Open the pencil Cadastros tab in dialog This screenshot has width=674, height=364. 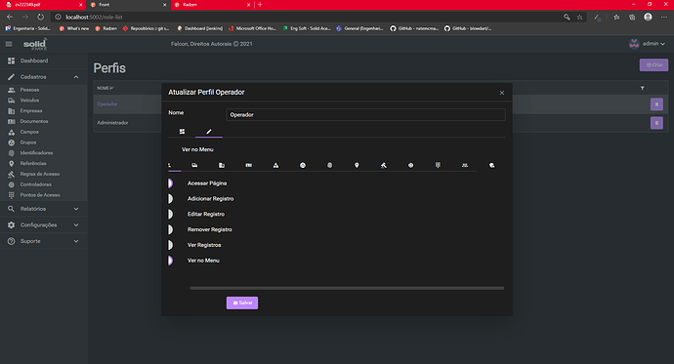tap(209, 132)
